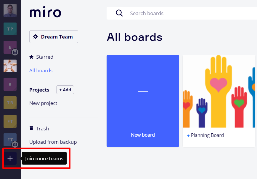Click the yellow FT team avatar
The image size is (257, 179).
[10, 121]
